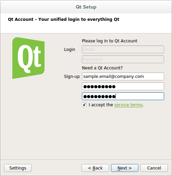Image resolution: width=172 pixels, height=176 pixels.
Task: Open the Settings dialog
Action: point(18,168)
